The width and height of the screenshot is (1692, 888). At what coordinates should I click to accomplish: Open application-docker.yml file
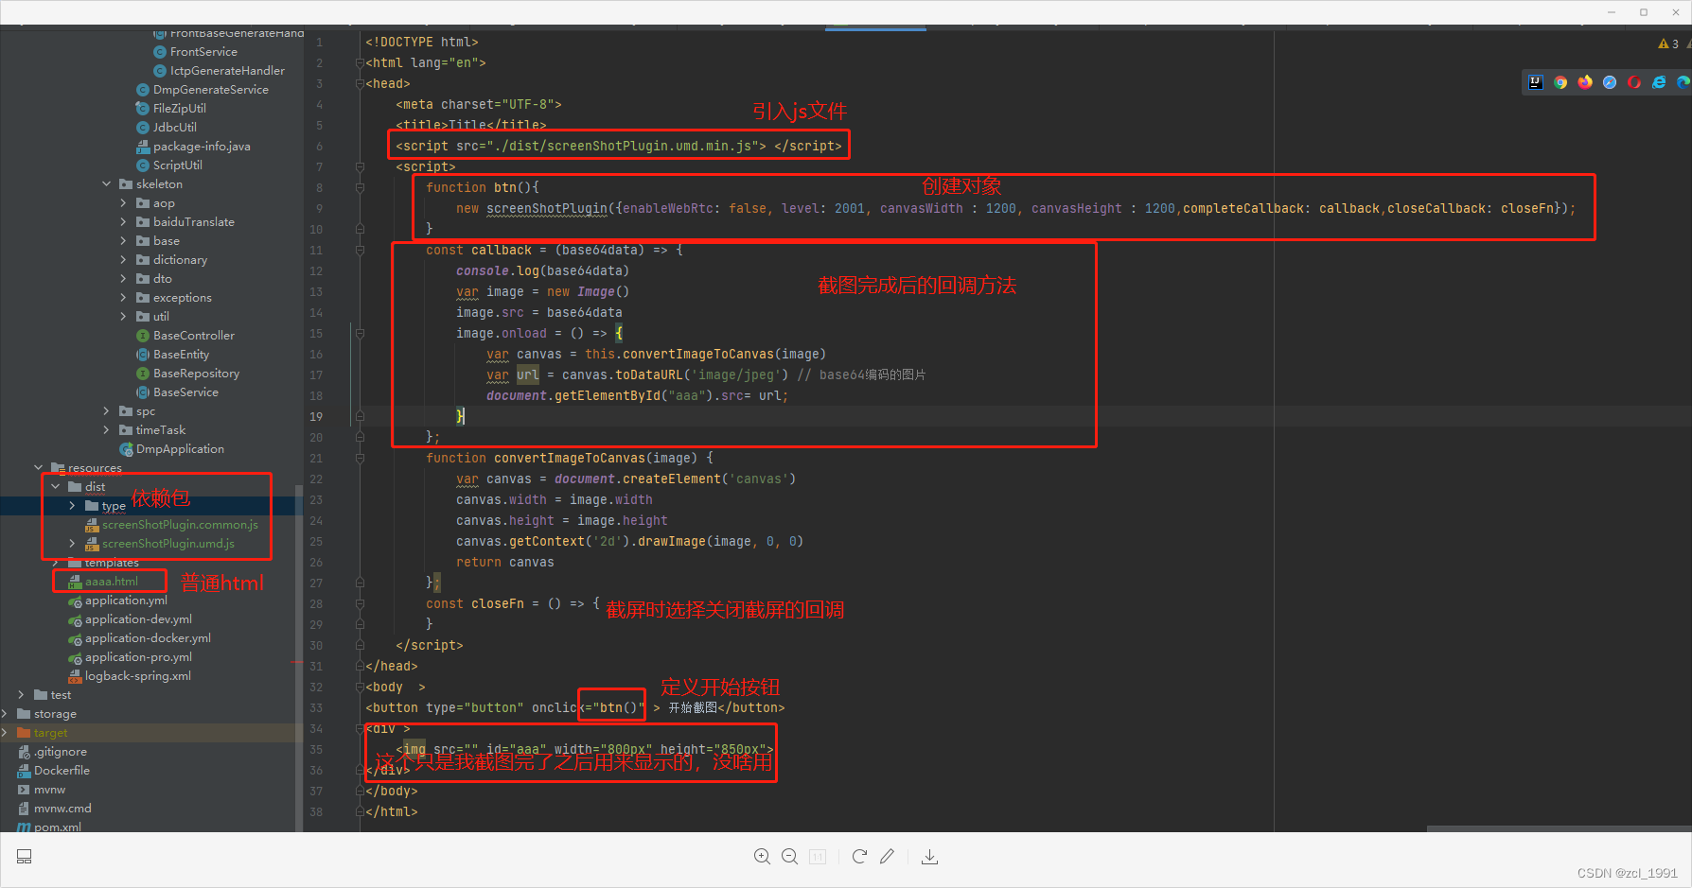148,638
